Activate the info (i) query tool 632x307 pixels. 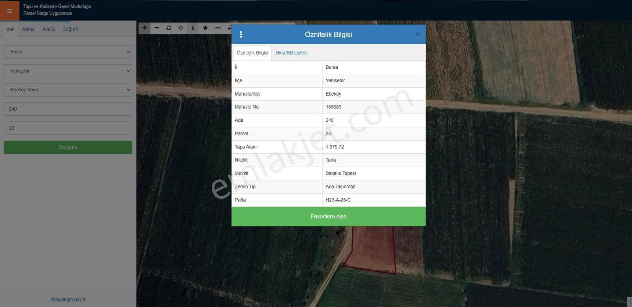coord(193,28)
